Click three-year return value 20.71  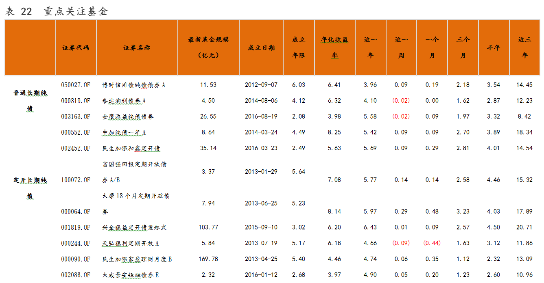point(524,227)
